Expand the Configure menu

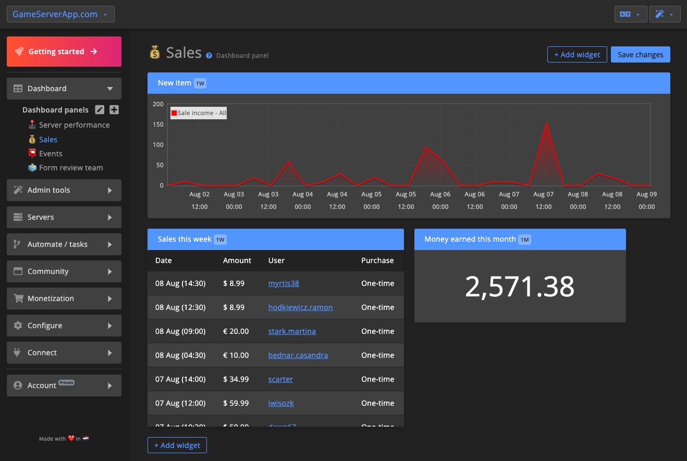click(x=64, y=326)
